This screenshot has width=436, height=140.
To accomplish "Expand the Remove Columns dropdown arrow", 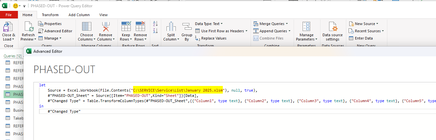I will (x=114, y=40).
